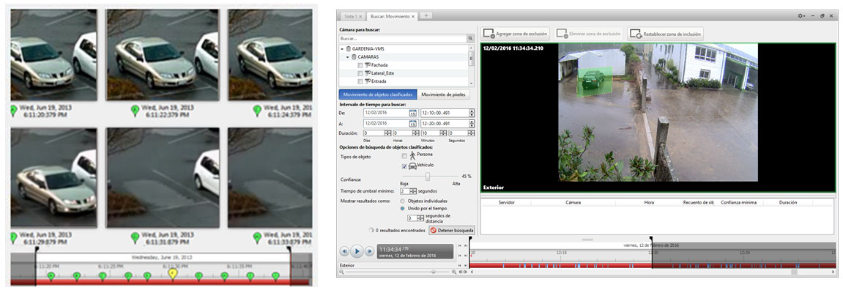
Task: Collapse the CAMARAS tree folder
Action: pos(348,56)
